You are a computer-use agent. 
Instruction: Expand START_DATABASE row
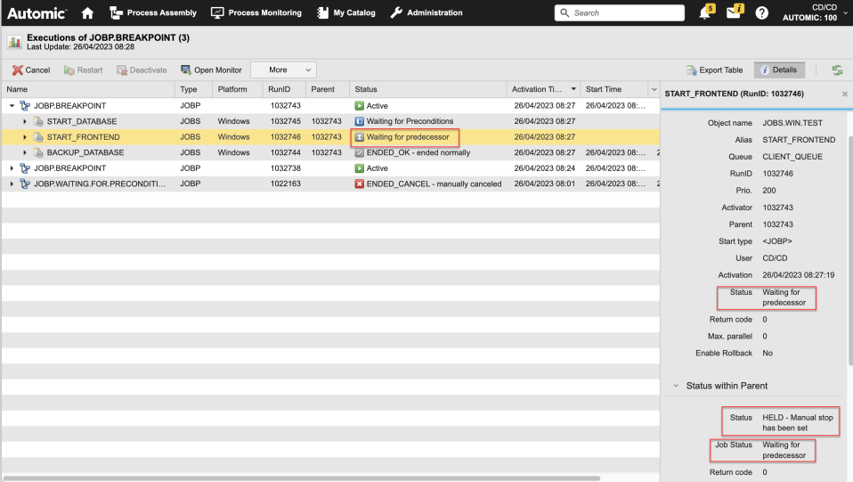24,121
